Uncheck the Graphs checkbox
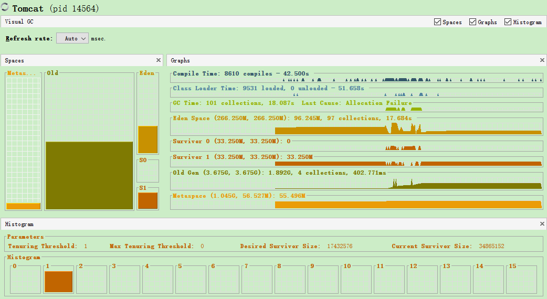547x299 pixels. click(472, 22)
